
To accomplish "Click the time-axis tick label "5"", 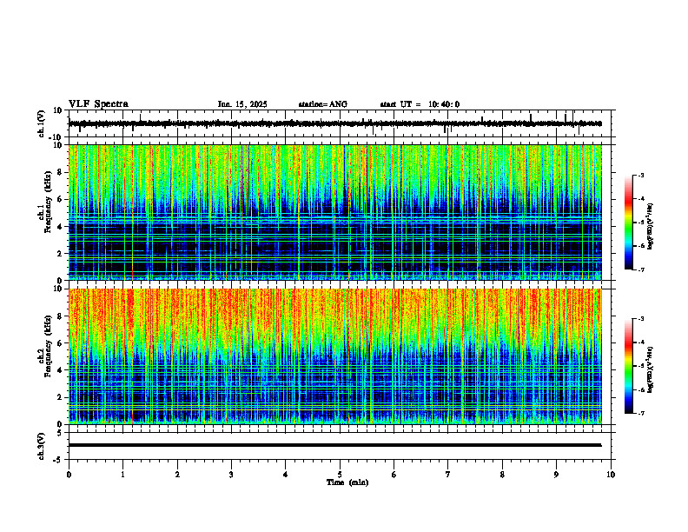I will tap(340, 475).
